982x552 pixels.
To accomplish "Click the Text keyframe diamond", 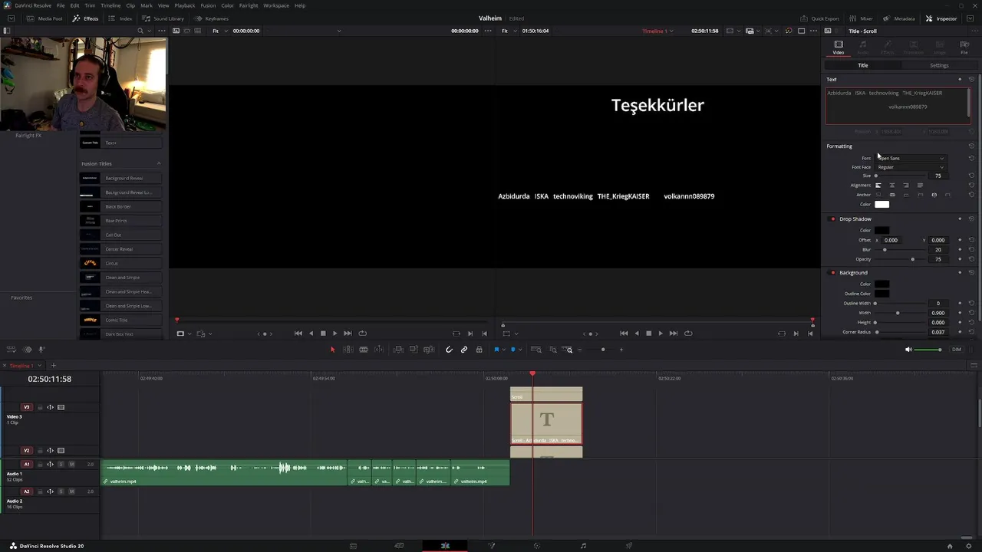I will coord(960,79).
